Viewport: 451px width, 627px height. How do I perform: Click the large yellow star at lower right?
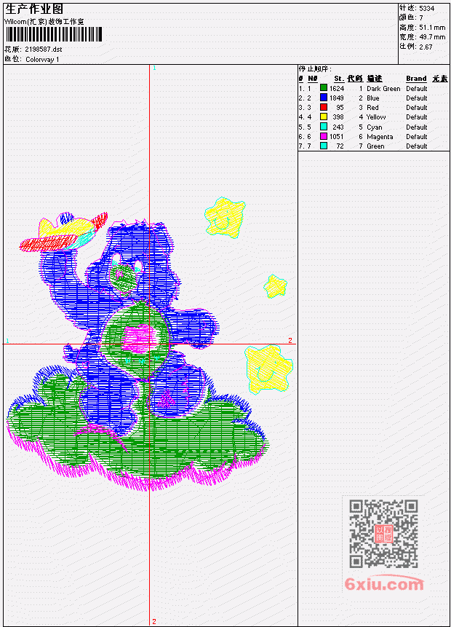[268, 368]
